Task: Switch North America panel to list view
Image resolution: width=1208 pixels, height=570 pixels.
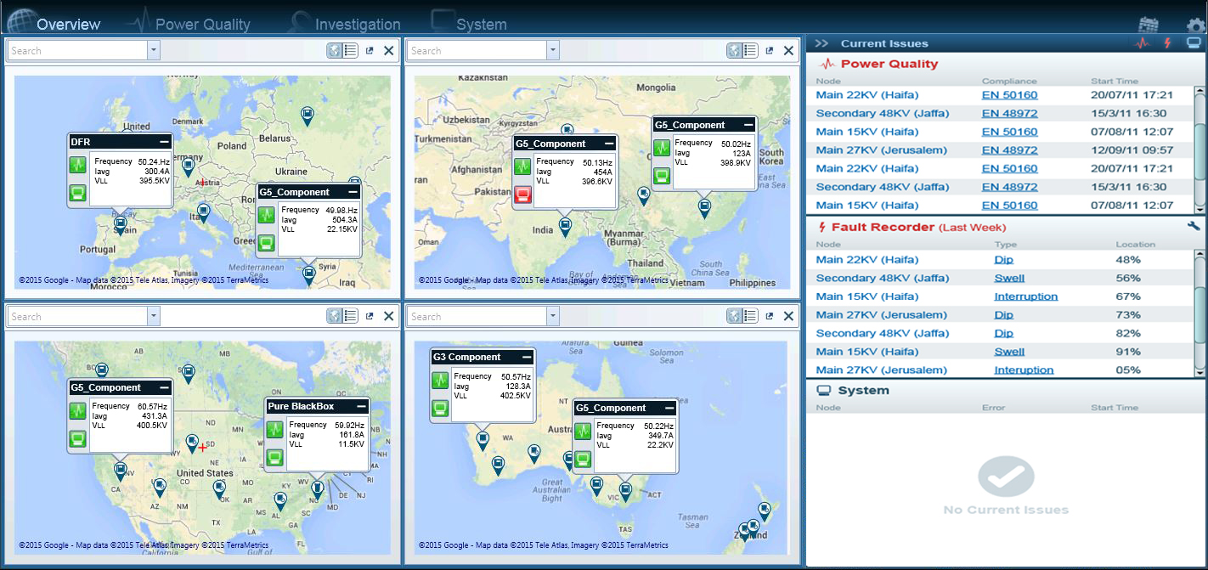Action: coord(350,316)
